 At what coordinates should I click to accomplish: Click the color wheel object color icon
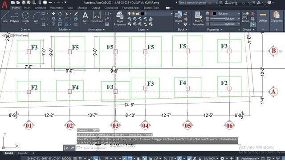tap(208, 14)
